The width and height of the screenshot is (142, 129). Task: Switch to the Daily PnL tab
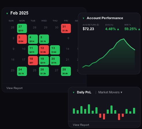(84, 92)
